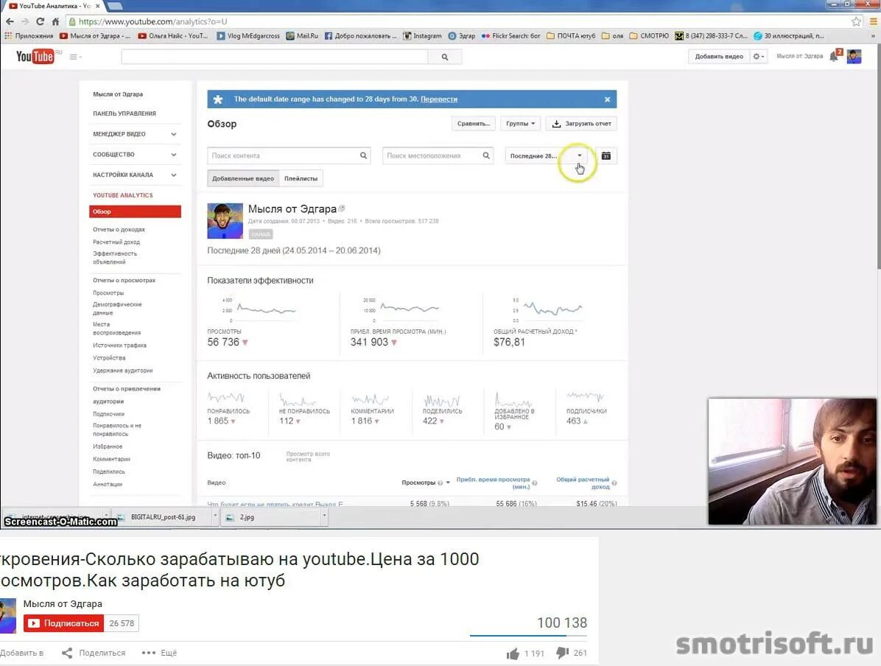Open Подписчики report in sidebar
This screenshot has height=666, width=881.
click(x=108, y=414)
